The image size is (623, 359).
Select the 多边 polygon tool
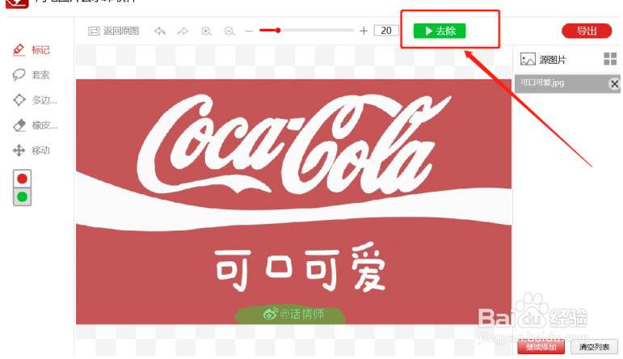[x=35, y=99]
